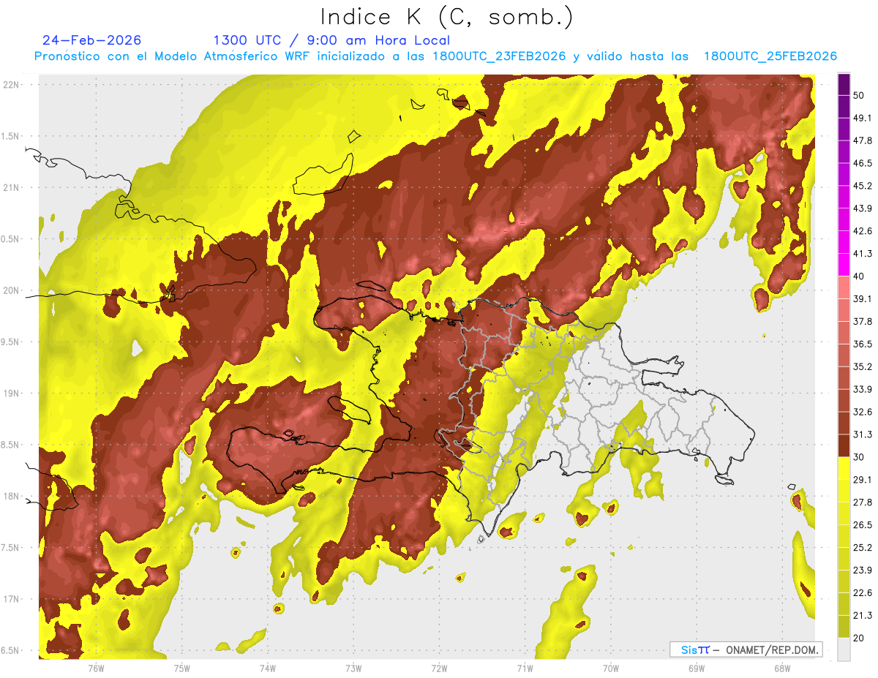
Task: Click the "21.3" colorbar value
Action: 863,616
